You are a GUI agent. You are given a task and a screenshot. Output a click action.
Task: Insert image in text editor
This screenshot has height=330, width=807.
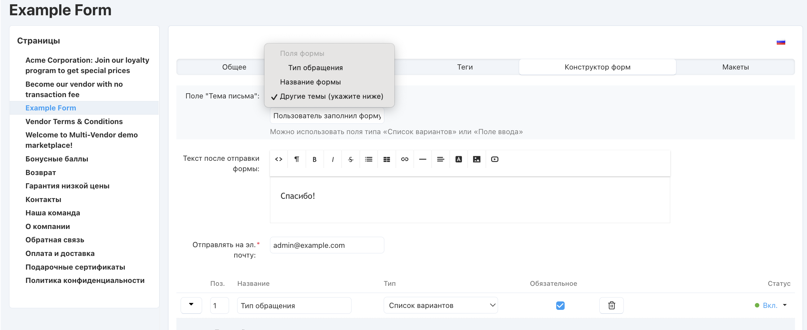tap(477, 159)
